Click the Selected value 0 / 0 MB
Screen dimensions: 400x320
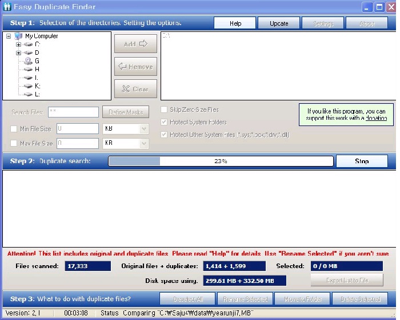click(347, 266)
